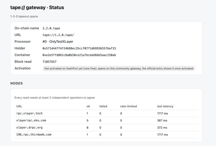The width and height of the screenshot is (216, 146).
Task: Click the 367 ms latency value
Action: [x=162, y=120]
